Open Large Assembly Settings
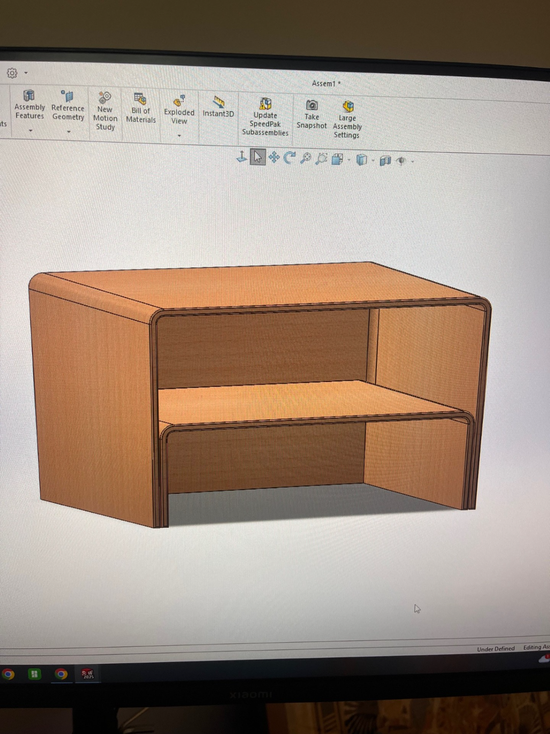The width and height of the screenshot is (550, 734). click(x=347, y=120)
